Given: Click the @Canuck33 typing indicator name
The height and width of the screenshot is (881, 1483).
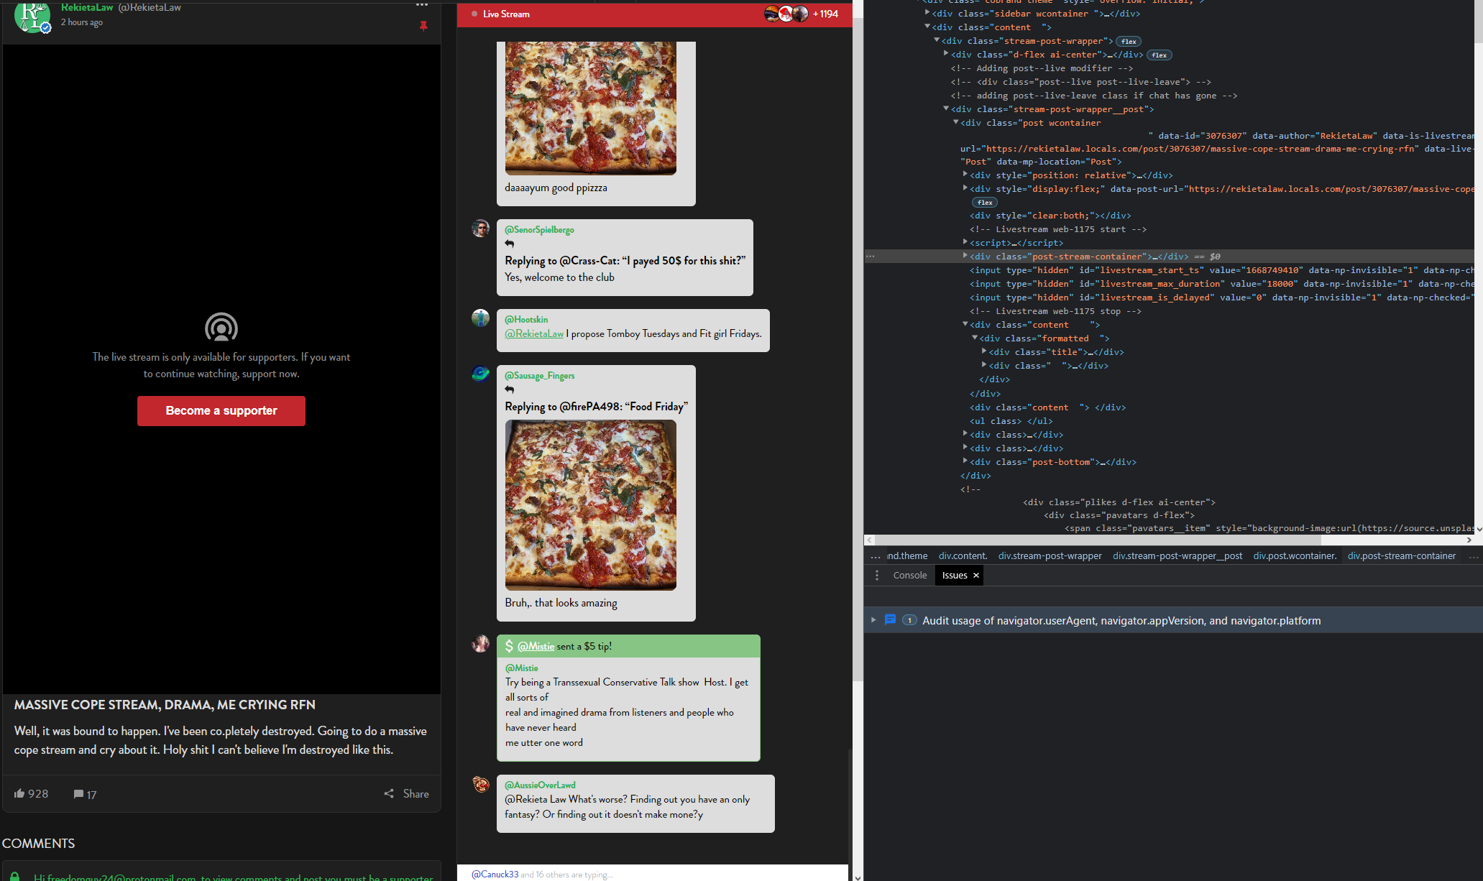Looking at the screenshot, I should coord(495,875).
